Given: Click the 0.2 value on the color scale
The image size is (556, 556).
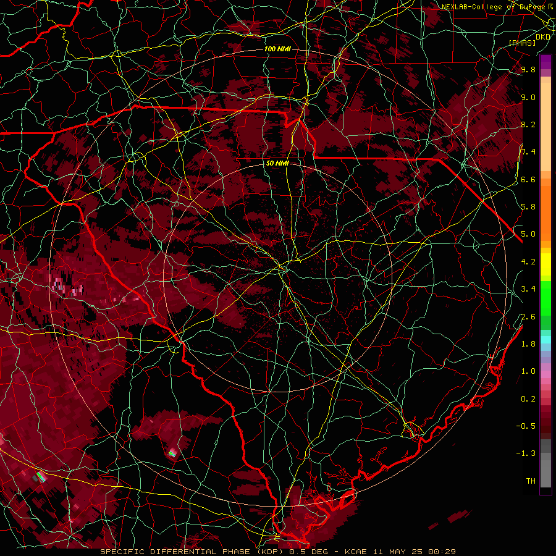Looking at the screenshot, I should coord(528,398).
